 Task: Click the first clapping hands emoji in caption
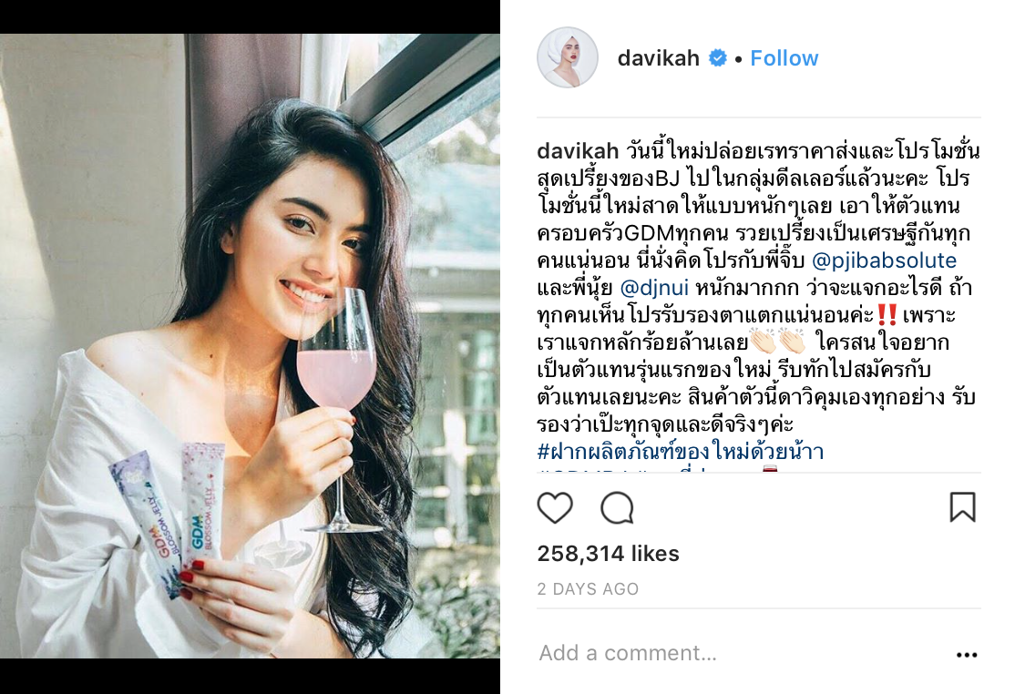tap(764, 341)
